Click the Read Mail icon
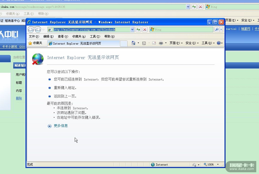Viewport: 259px width, 174px height. 154,43
